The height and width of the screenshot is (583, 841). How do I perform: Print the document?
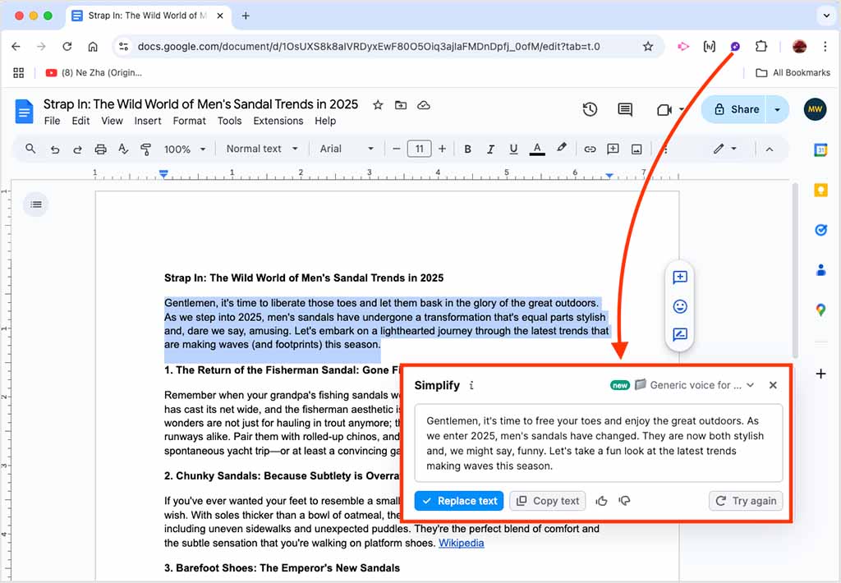point(100,149)
